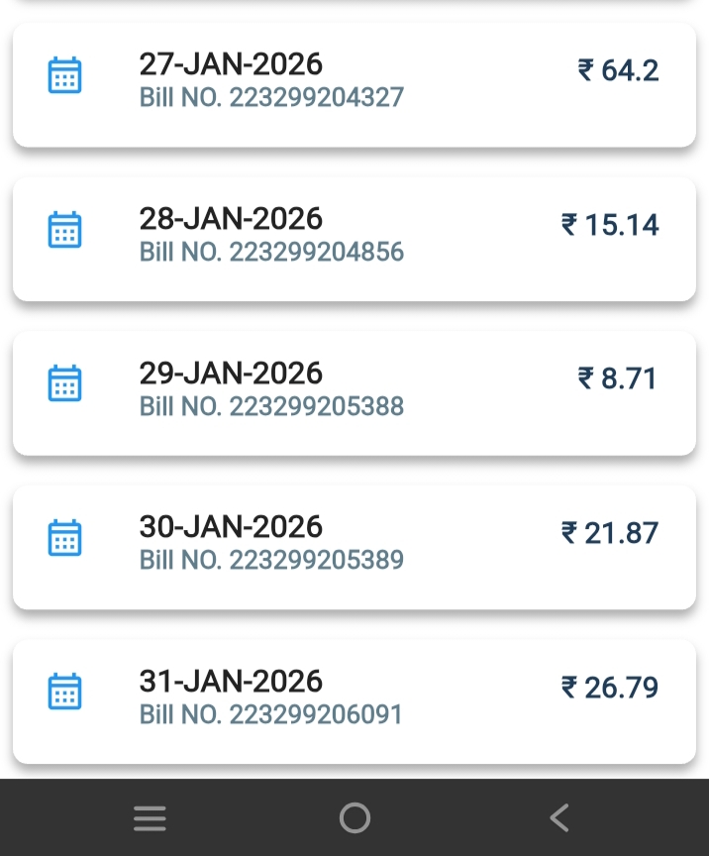The width and height of the screenshot is (709, 856).
Task: Select the ₹ 8.71 bill amount
Action: pyautogui.click(x=618, y=378)
